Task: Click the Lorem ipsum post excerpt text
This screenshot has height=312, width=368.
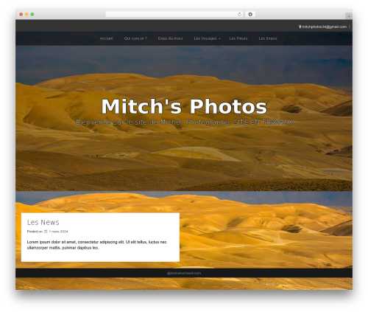Action: click(97, 245)
